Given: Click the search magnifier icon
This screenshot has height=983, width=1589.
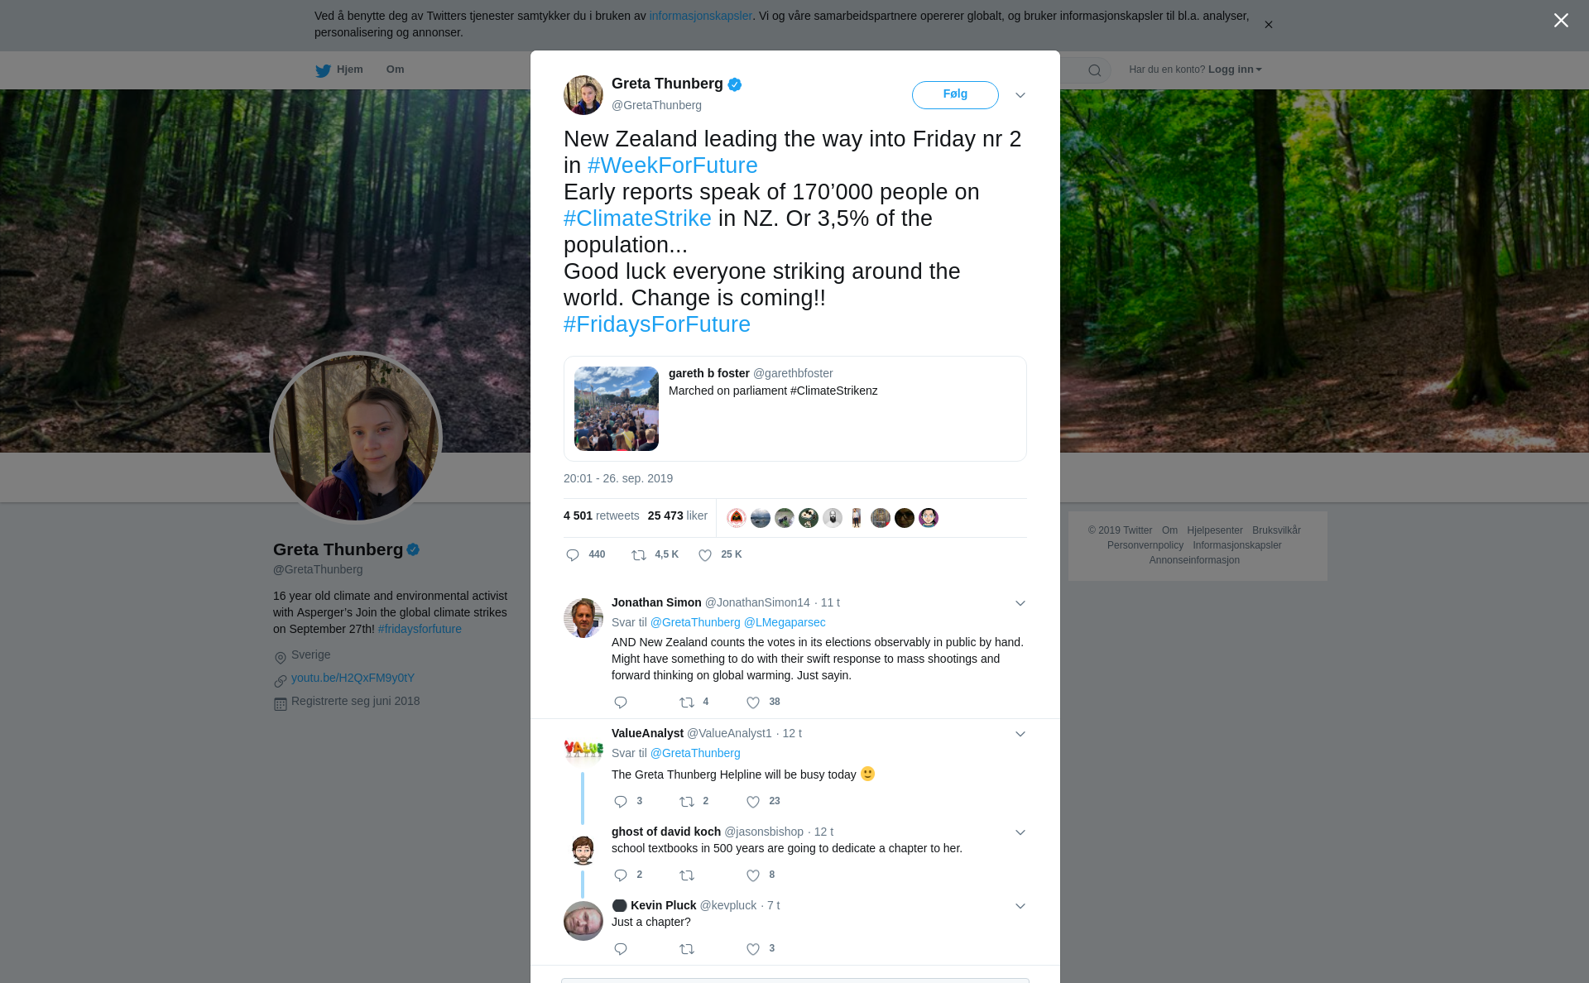Looking at the screenshot, I should click(1095, 70).
